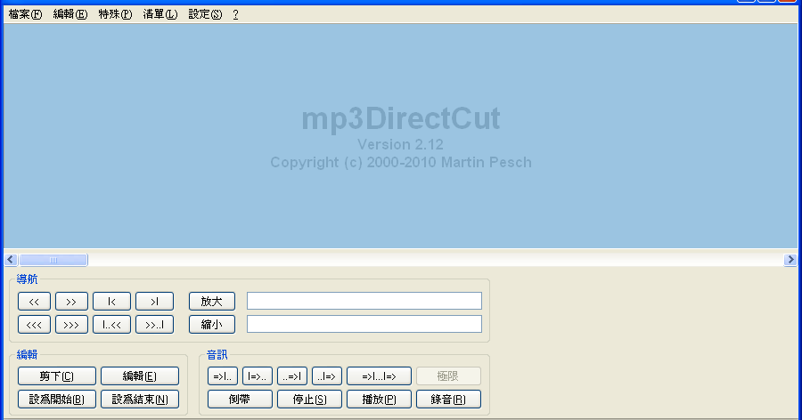Click the ..|=> audio button
The height and width of the screenshot is (420, 802).
coord(327,376)
